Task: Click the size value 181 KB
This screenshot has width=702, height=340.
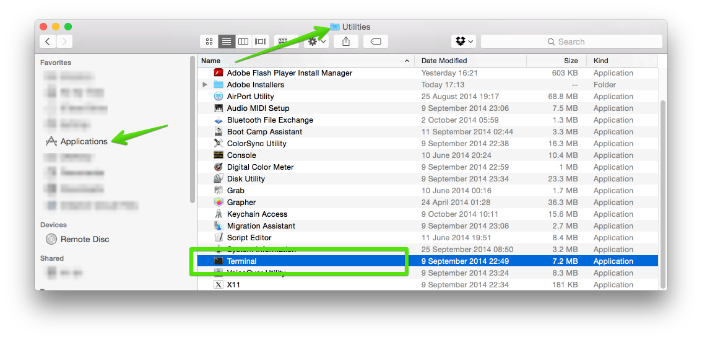Action: click(564, 284)
